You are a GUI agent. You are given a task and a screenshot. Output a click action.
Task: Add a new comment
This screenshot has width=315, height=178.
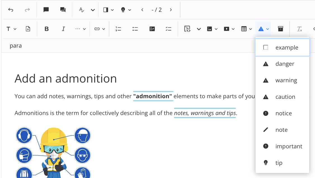[x=46, y=10]
